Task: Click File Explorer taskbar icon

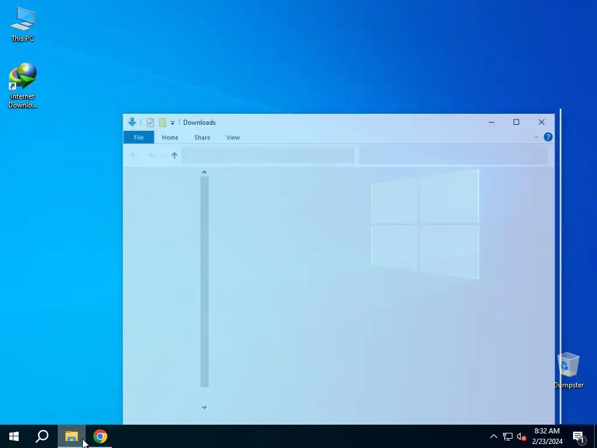Action: coord(71,436)
